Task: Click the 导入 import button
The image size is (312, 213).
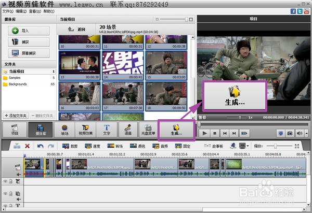Action: (29, 31)
